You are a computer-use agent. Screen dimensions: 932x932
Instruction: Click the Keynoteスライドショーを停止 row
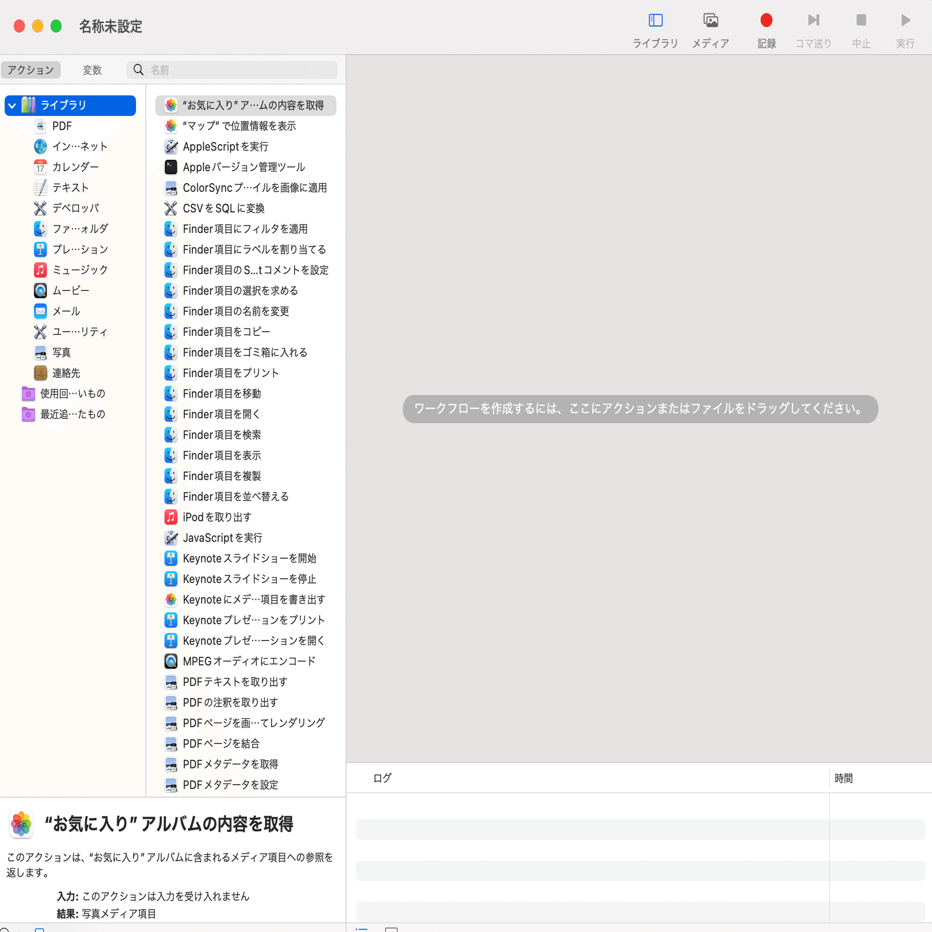(246, 579)
